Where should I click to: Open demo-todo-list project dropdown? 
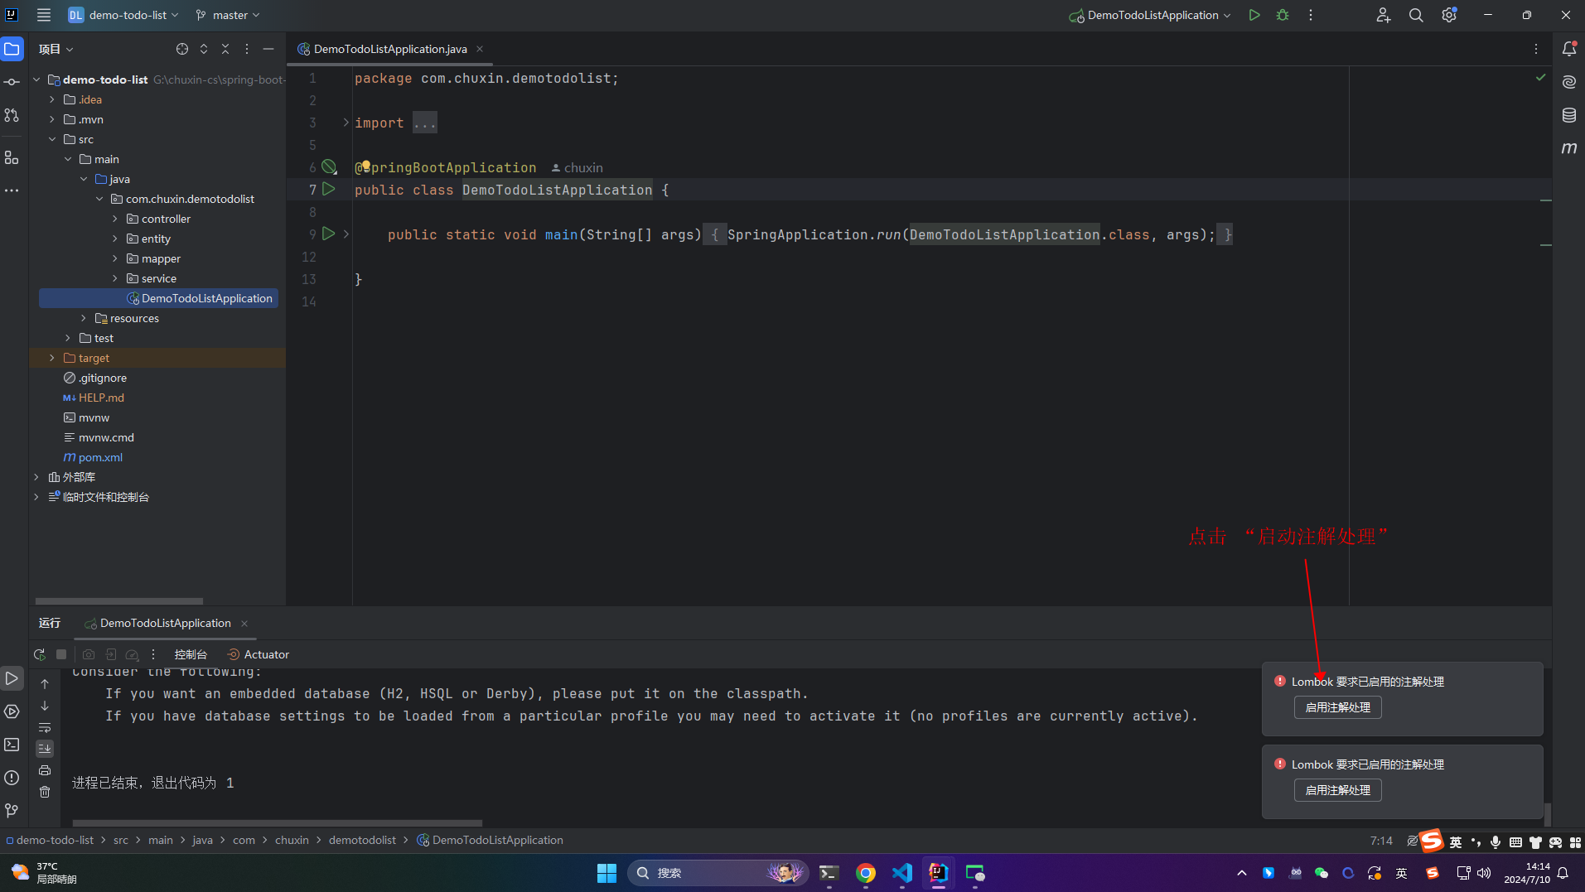pyautogui.click(x=123, y=15)
